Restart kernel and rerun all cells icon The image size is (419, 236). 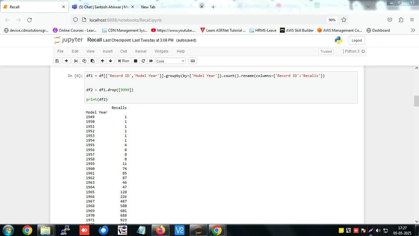pos(151,61)
